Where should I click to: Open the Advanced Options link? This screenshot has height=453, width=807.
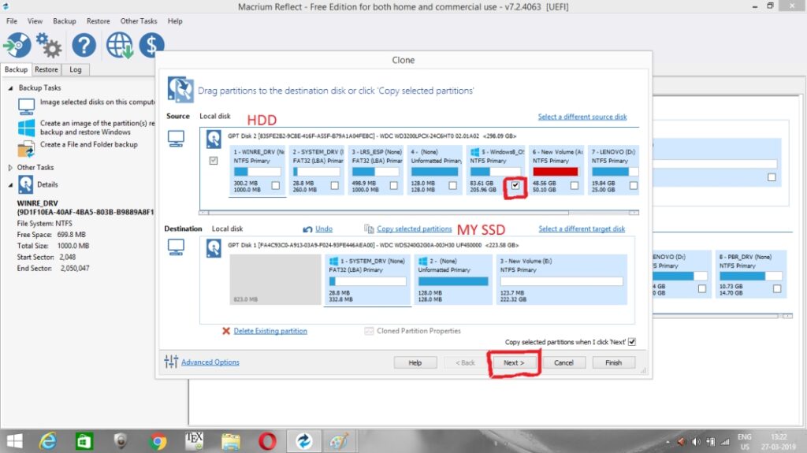[x=210, y=362]
